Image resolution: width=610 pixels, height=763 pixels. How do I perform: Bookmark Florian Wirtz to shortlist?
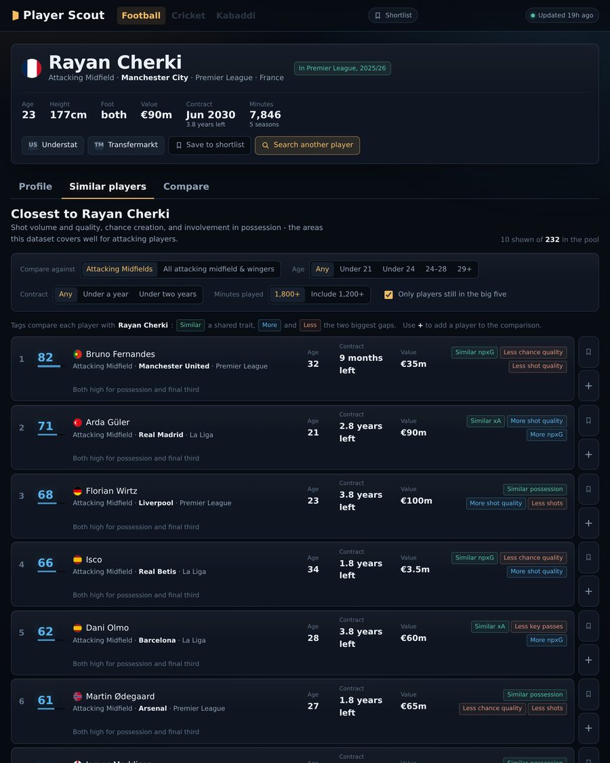588,489
